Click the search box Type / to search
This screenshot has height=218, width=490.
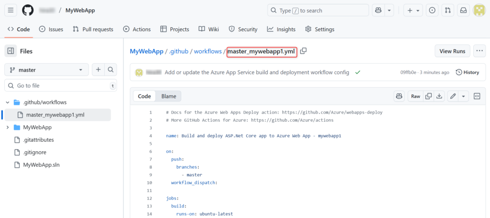pos(318,11)
